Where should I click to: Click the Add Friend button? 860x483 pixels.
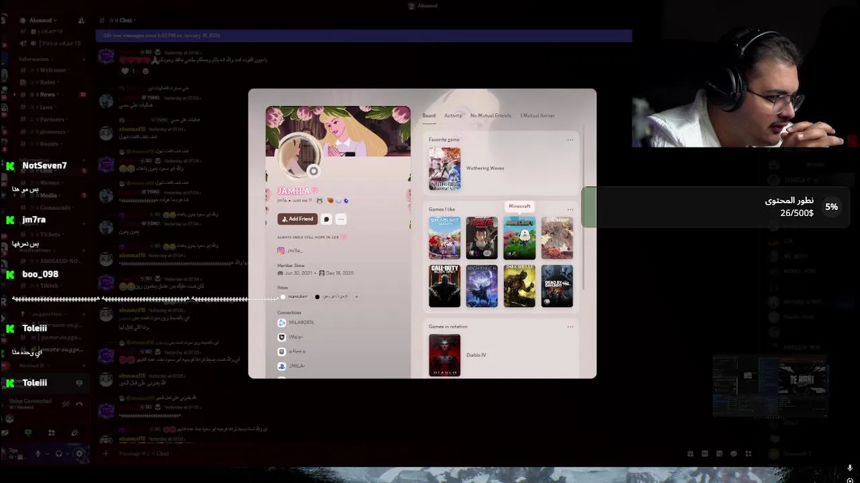(297, 219)
